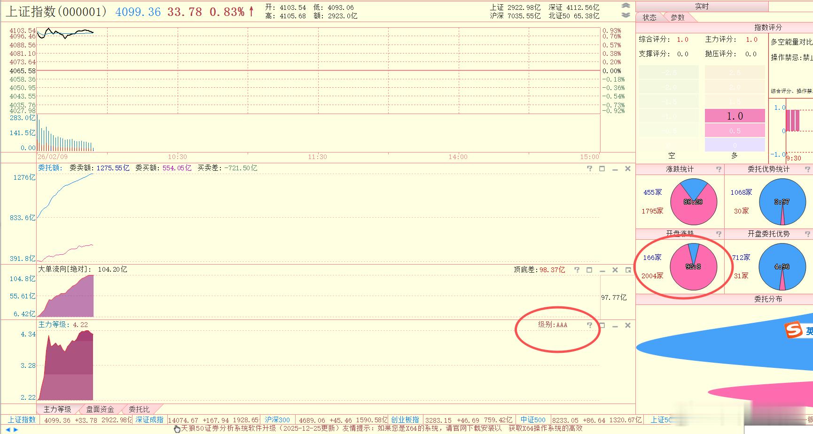Viewport: 813px width, 434px height.
Task: Click the left scroll arrow at bottom-left
Action: tap(8, 429)
